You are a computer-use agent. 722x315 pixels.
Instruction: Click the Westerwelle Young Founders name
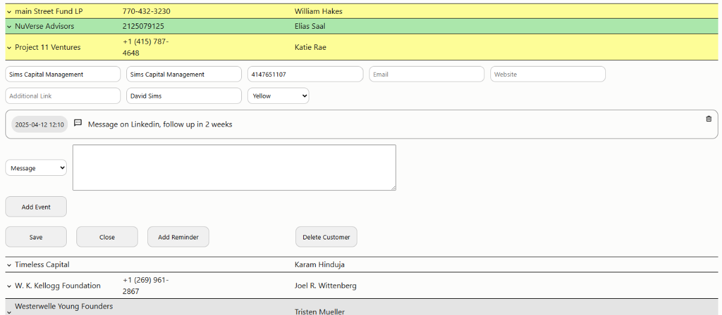(64, 307)
